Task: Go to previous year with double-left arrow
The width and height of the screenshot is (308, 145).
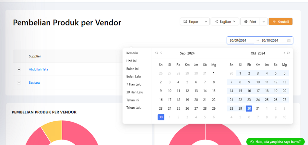Action: (156, 53)
